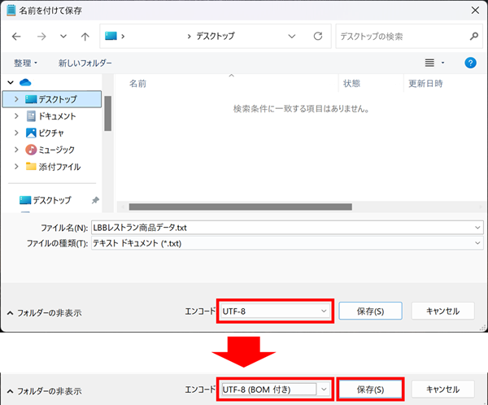Click the Back navigation arrow

click(17, 37)
